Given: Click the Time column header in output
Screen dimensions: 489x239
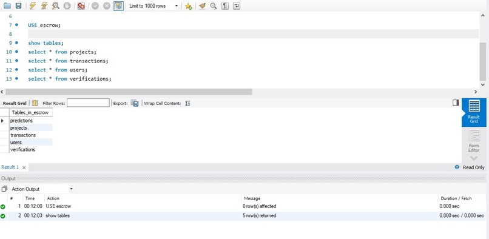Looking at the screenshot, I should coord(30,198).
